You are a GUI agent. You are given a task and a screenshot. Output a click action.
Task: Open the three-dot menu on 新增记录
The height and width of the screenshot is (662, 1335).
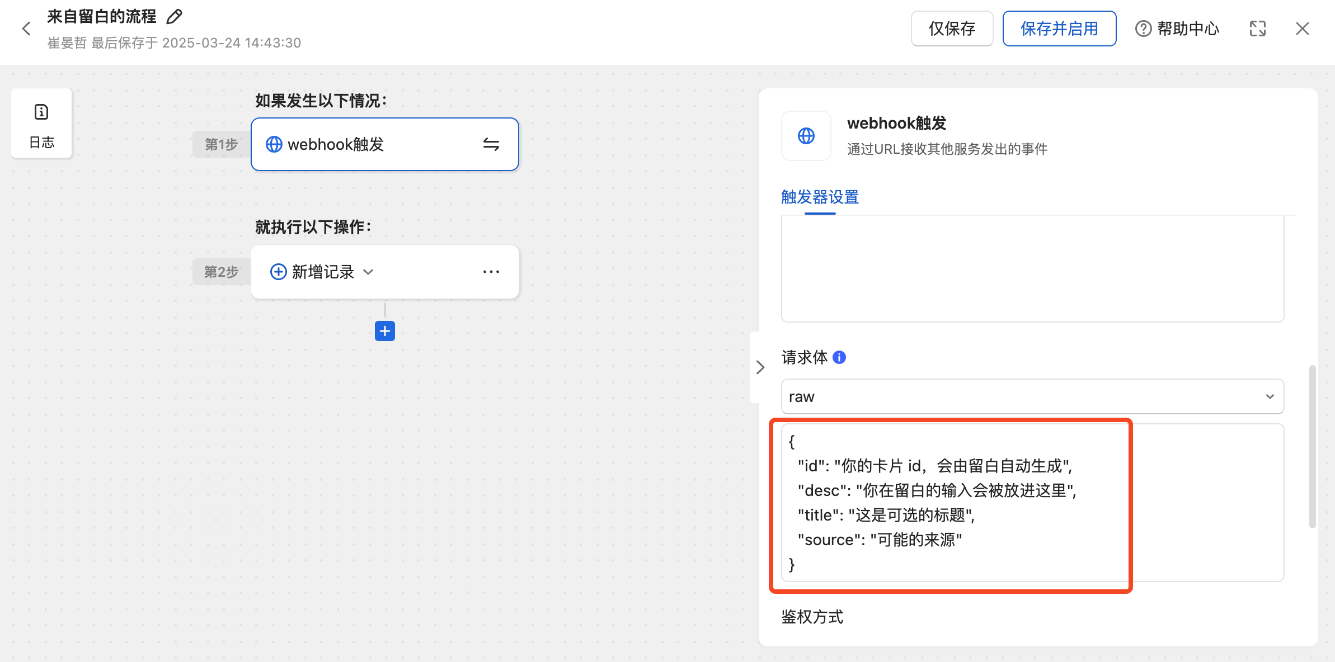point(491,272)
